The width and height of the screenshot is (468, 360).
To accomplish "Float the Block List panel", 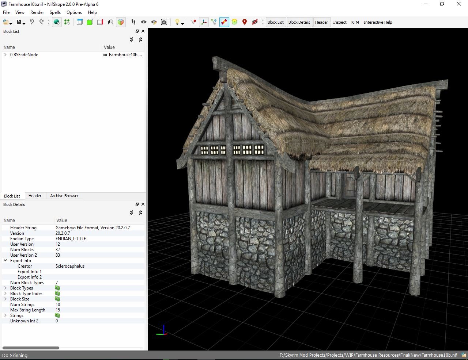I will point(137,31).
